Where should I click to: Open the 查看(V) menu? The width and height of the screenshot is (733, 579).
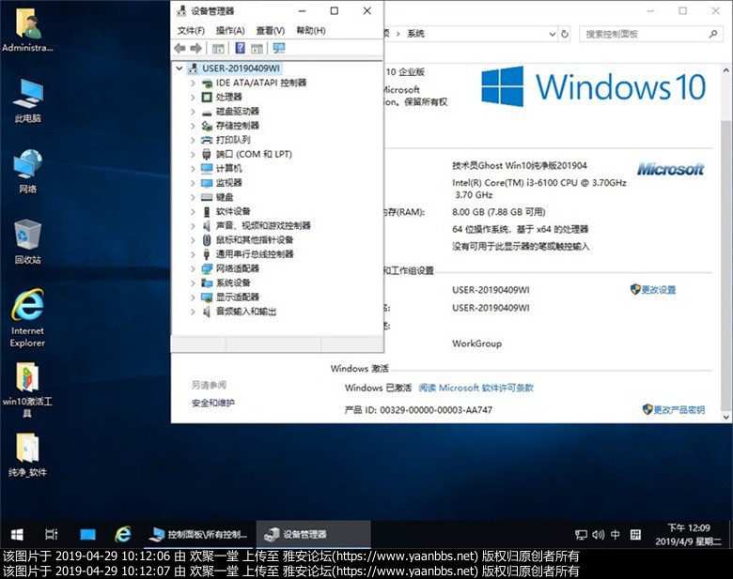click(271, 30)
